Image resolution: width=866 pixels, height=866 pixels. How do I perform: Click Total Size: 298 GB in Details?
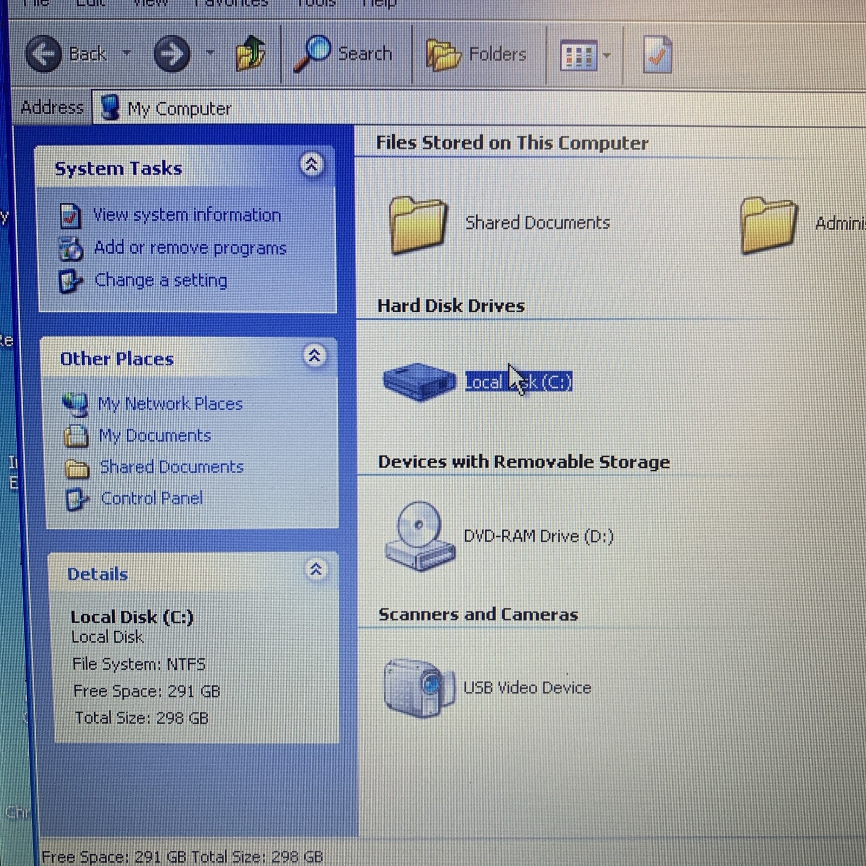pyautogui.click(x=142, y=718)
